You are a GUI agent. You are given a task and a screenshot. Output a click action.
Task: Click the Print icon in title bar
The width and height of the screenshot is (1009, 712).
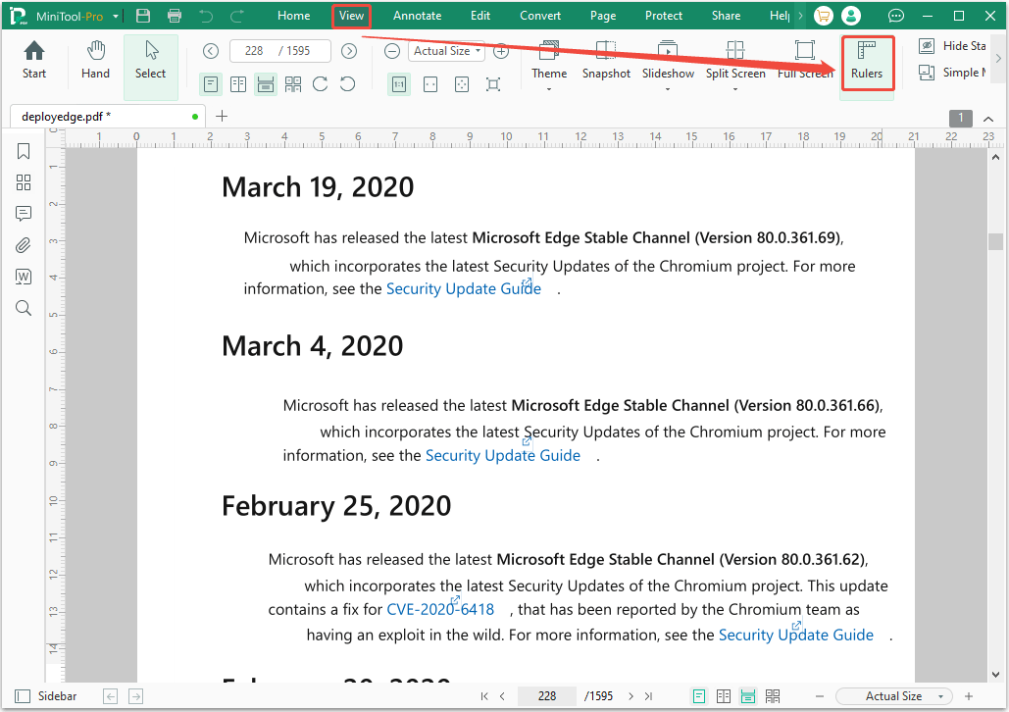(x=175, y=16)
